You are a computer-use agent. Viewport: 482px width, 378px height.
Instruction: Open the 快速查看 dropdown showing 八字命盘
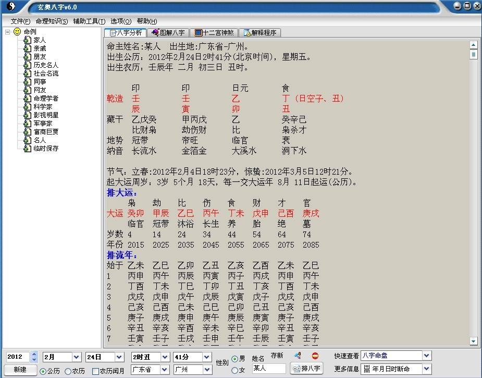pyautogui.click(x=427, y=356)
